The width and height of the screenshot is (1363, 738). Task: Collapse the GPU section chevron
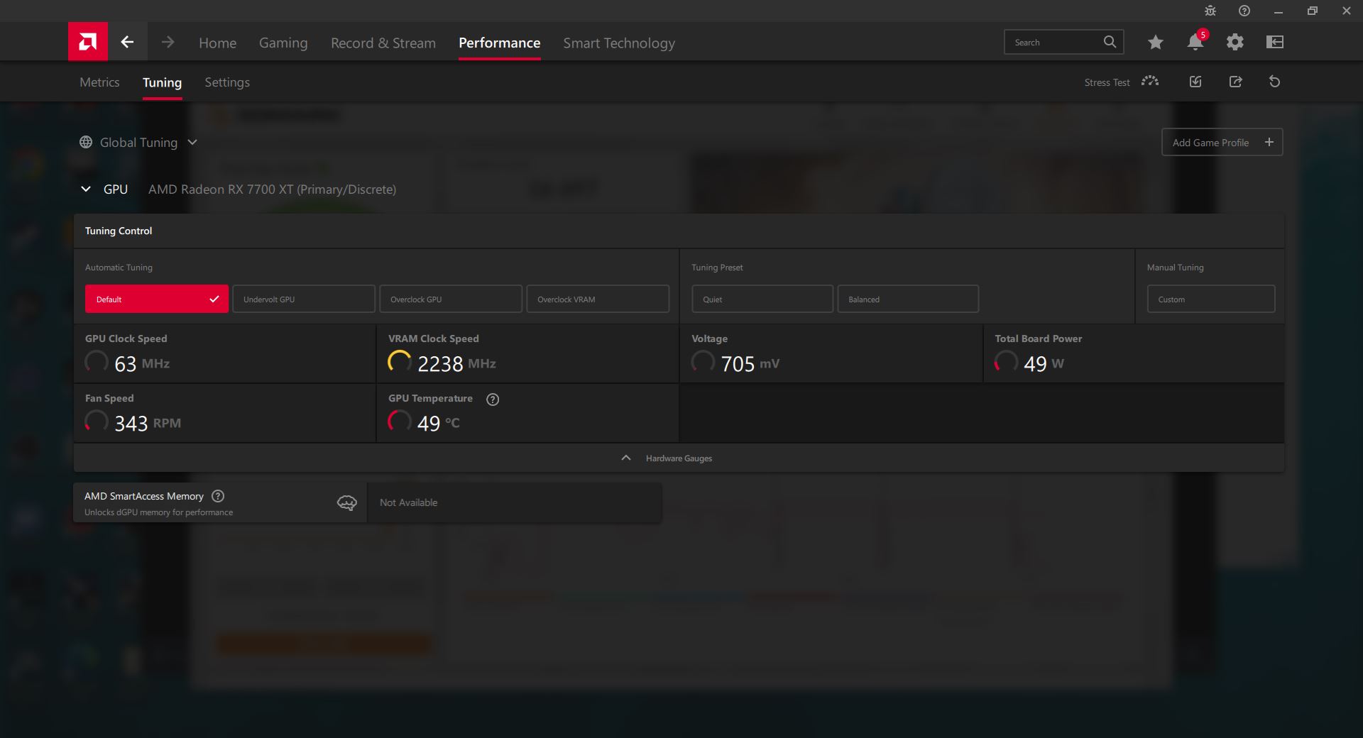coord(86,189)
